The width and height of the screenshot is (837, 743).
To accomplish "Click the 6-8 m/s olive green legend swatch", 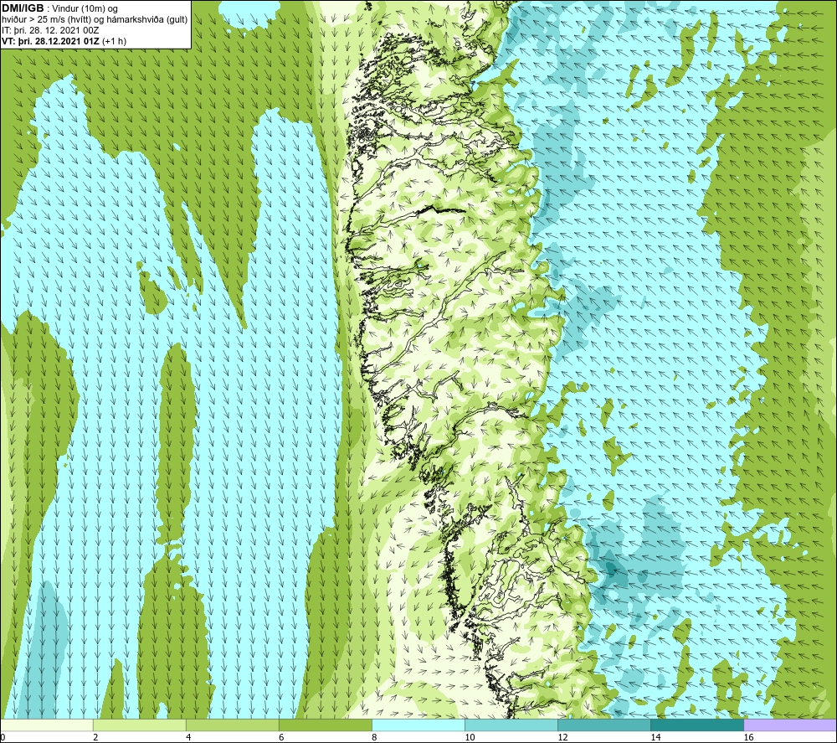I will (x=326, y=725).
